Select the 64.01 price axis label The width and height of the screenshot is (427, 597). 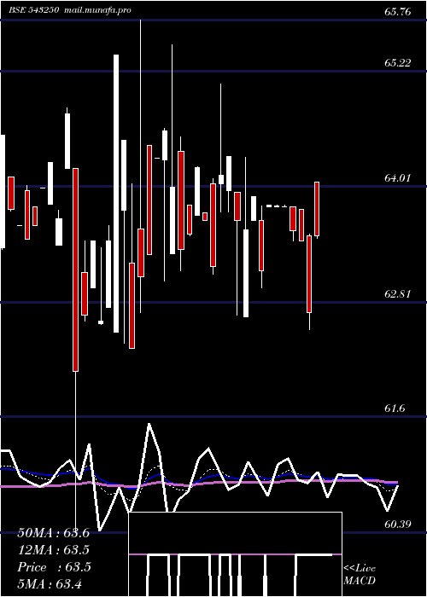398,177
